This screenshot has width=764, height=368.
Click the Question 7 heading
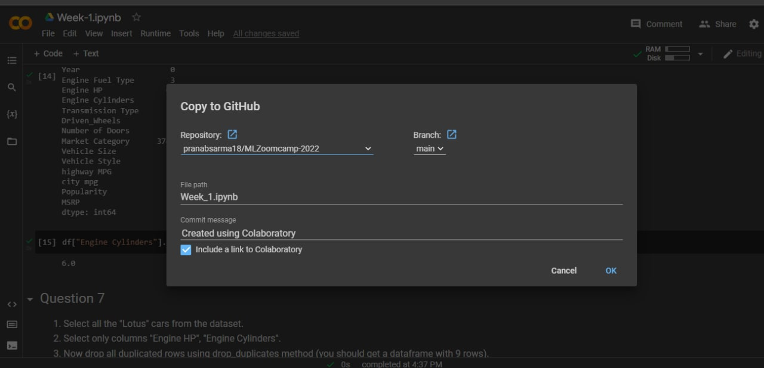click(72, 299)
